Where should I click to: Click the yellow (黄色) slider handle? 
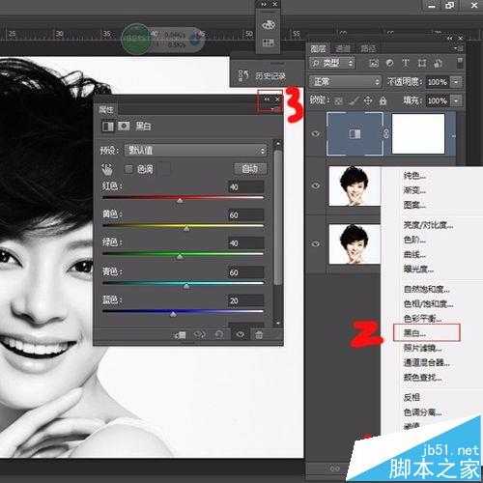coord(186,228)
